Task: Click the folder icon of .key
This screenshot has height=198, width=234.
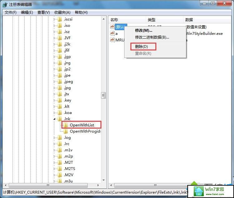Action: pos(60,100)
